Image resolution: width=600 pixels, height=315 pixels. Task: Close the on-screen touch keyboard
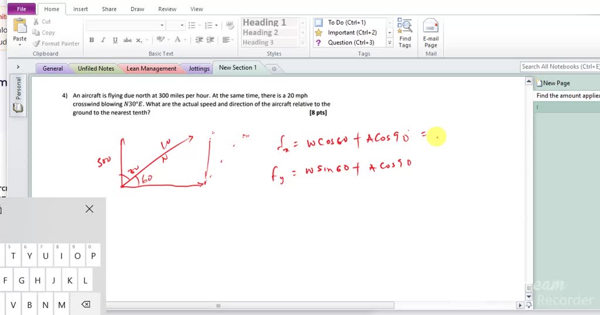(x=89, y=209)
